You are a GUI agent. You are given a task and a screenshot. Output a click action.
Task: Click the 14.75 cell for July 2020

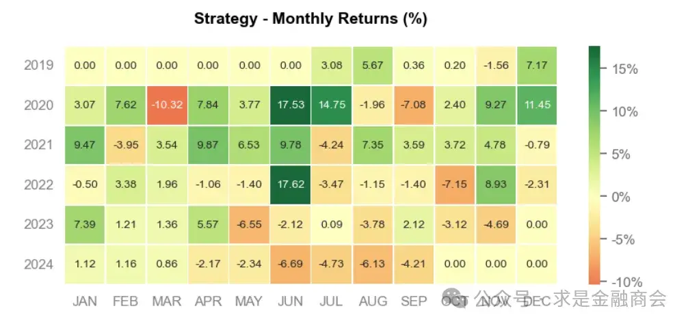(x=332, y=105)
